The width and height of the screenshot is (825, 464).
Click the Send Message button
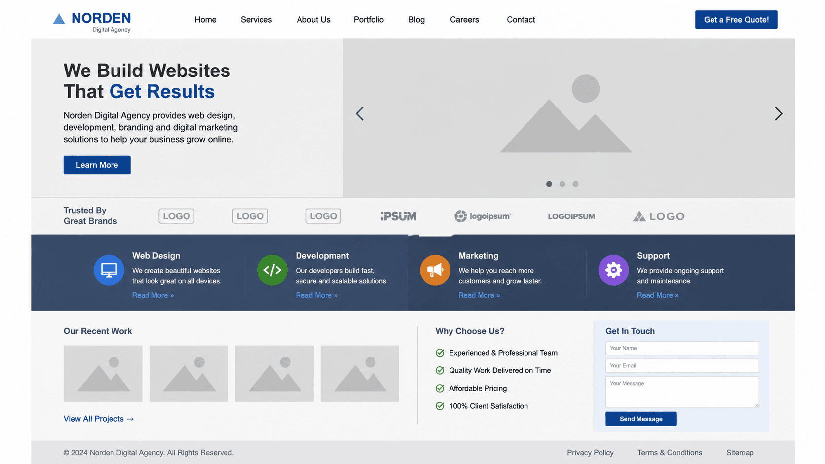click(641, 419)
